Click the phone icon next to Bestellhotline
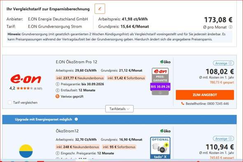This screenshot has width=243, height=162. point(183,103)
